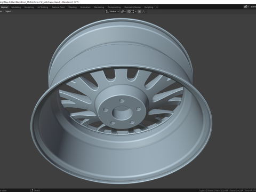This screenshot has width=256, height=192.
Task: Add a new workspace with plus button
Action: 157,7
